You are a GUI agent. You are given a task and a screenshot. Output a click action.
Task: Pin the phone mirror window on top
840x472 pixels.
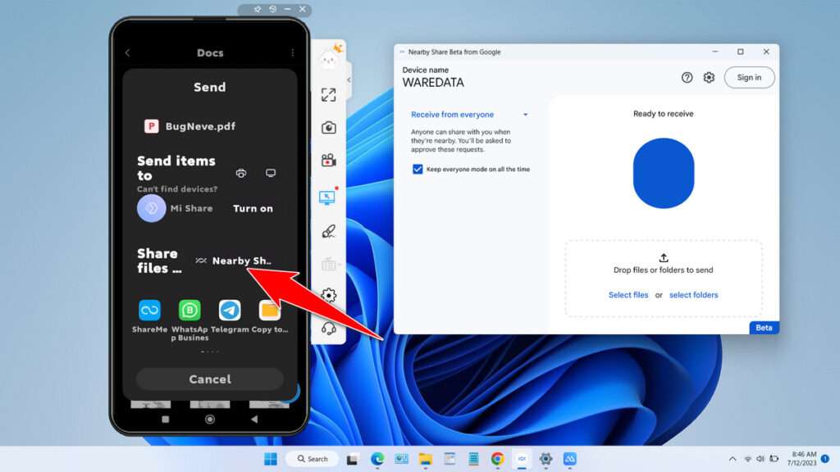257,9
